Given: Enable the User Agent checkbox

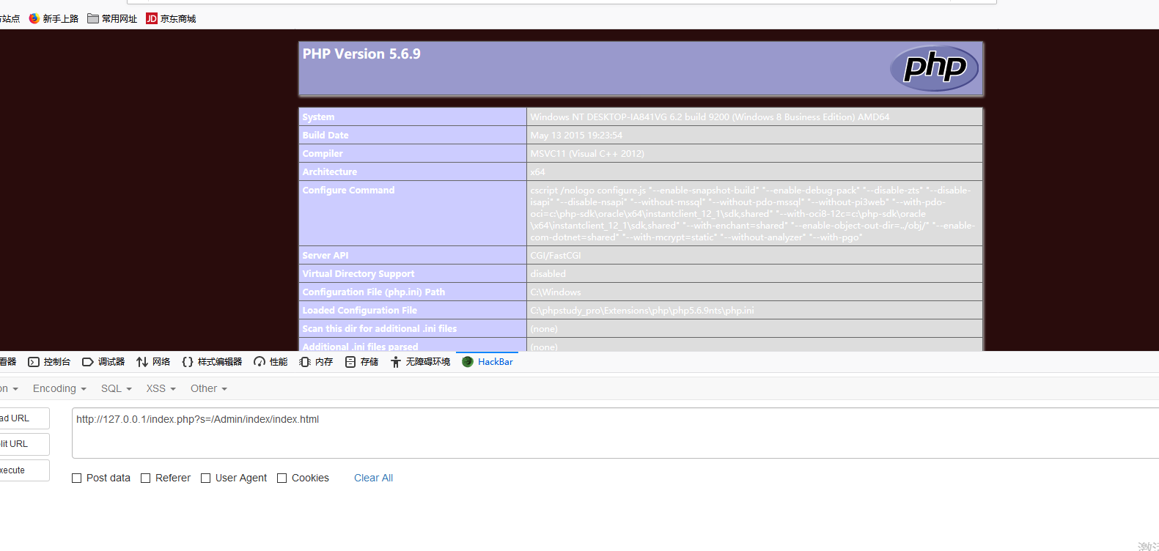Looking at the screenshot, I should (x=205, y=478).
